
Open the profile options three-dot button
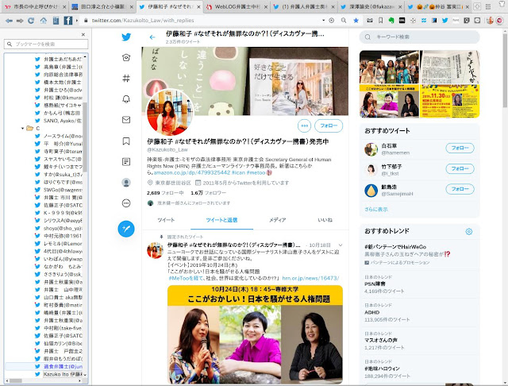click(x=304, y=125)
